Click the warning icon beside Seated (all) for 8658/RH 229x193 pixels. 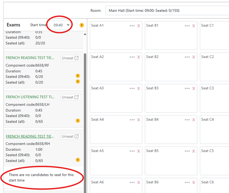tap(78, 160)
